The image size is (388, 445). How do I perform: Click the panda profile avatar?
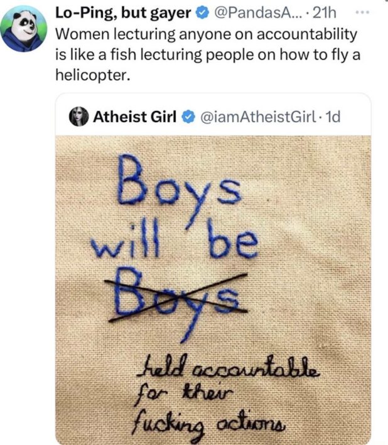[24, 29]
